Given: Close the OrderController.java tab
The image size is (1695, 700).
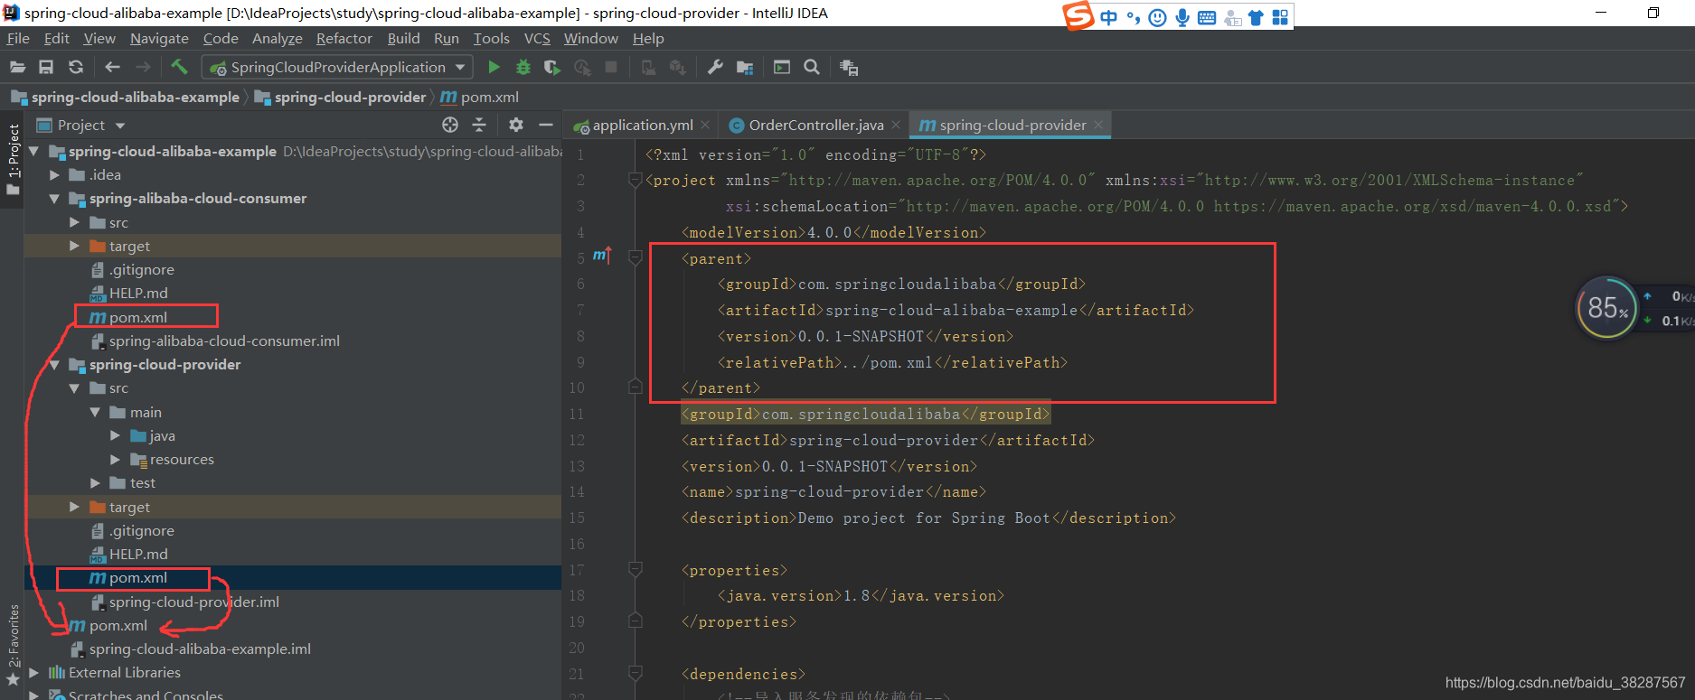Looking at the screenshot, I should click(x=896, y=125).
